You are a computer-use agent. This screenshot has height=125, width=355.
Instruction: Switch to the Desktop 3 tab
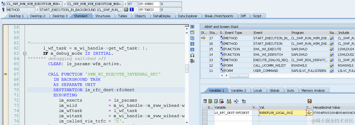[x=60, y=16]
